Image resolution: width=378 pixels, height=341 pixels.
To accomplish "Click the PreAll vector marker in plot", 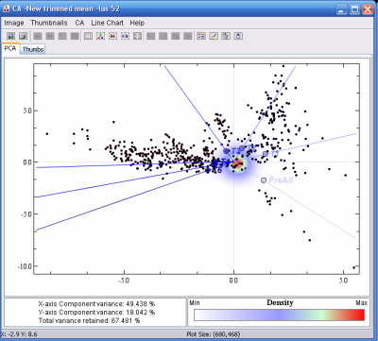I will click(x=264, y=180).
